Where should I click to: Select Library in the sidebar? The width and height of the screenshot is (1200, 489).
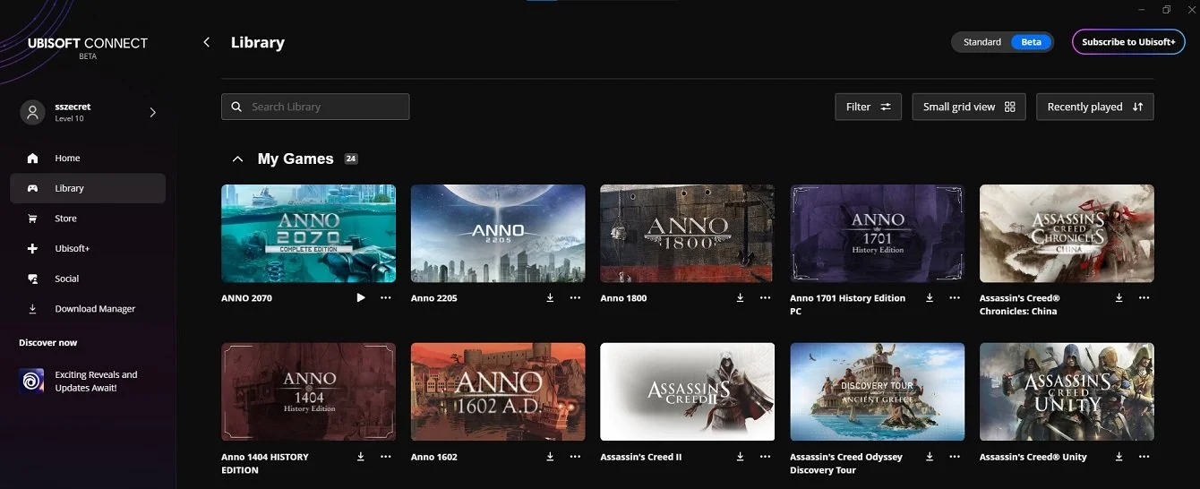coord(88,188)
